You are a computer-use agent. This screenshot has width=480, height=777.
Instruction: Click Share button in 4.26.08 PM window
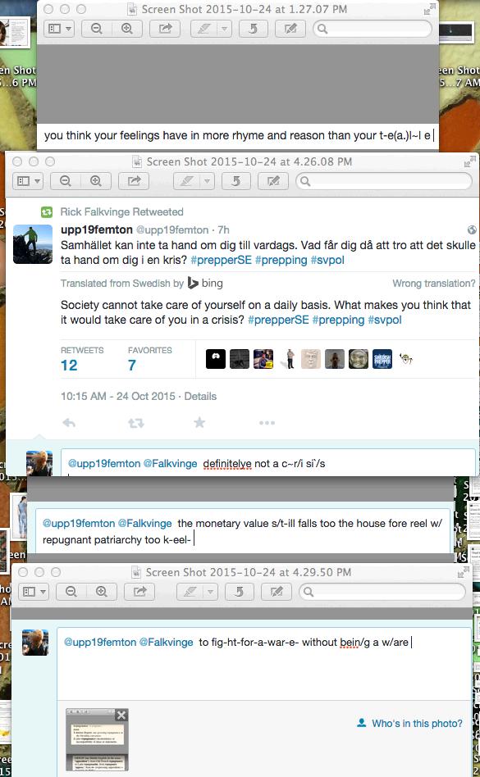(134, 181)
